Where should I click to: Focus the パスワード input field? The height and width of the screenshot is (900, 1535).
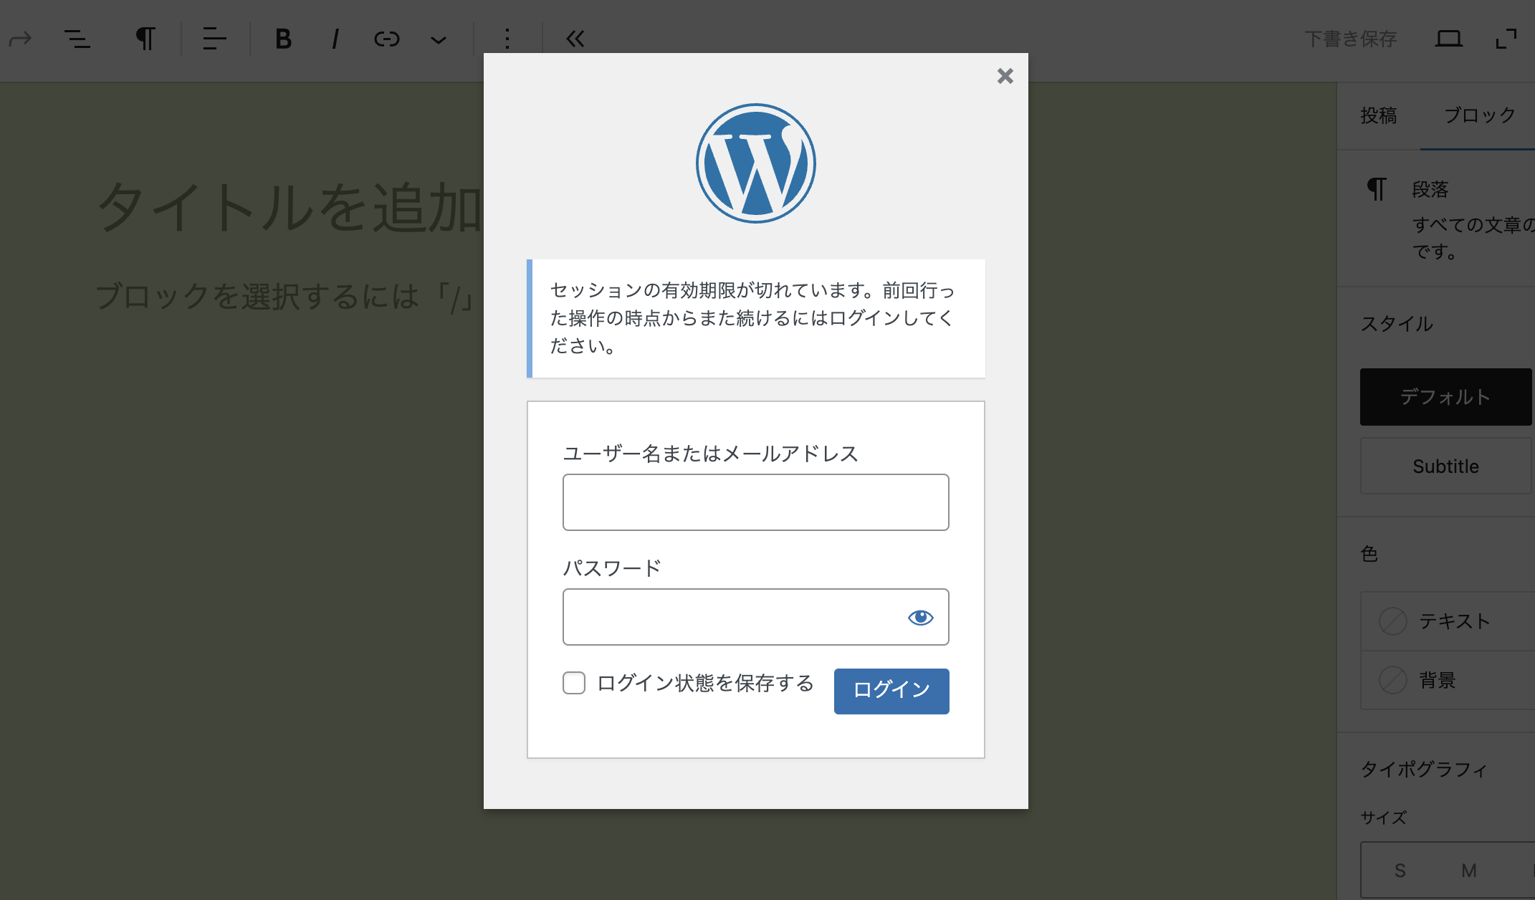pos(756,617)
